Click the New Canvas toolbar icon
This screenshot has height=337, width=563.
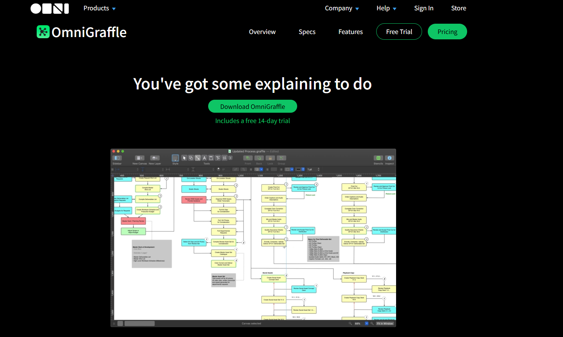140,158
